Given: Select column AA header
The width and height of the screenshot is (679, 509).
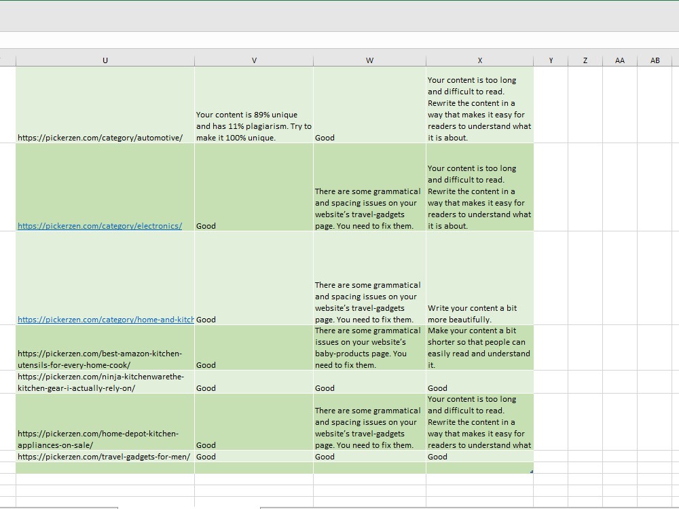Looking at the screenshot, I should pyautogui.click(x=620, y=60).
